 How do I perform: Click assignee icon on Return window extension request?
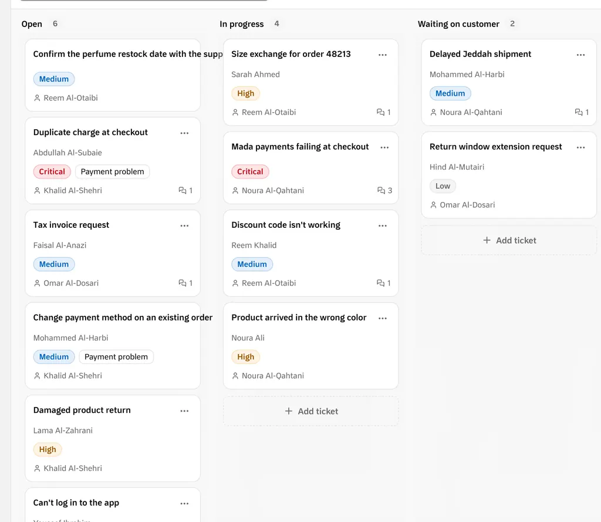434,205
